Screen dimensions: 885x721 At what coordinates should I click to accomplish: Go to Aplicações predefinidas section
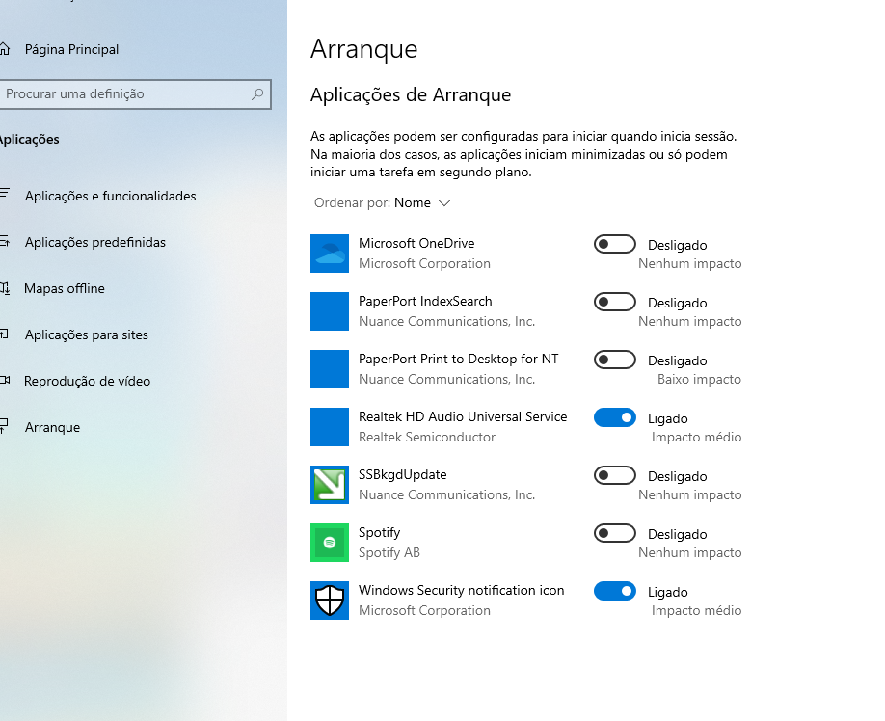point(94,242)
